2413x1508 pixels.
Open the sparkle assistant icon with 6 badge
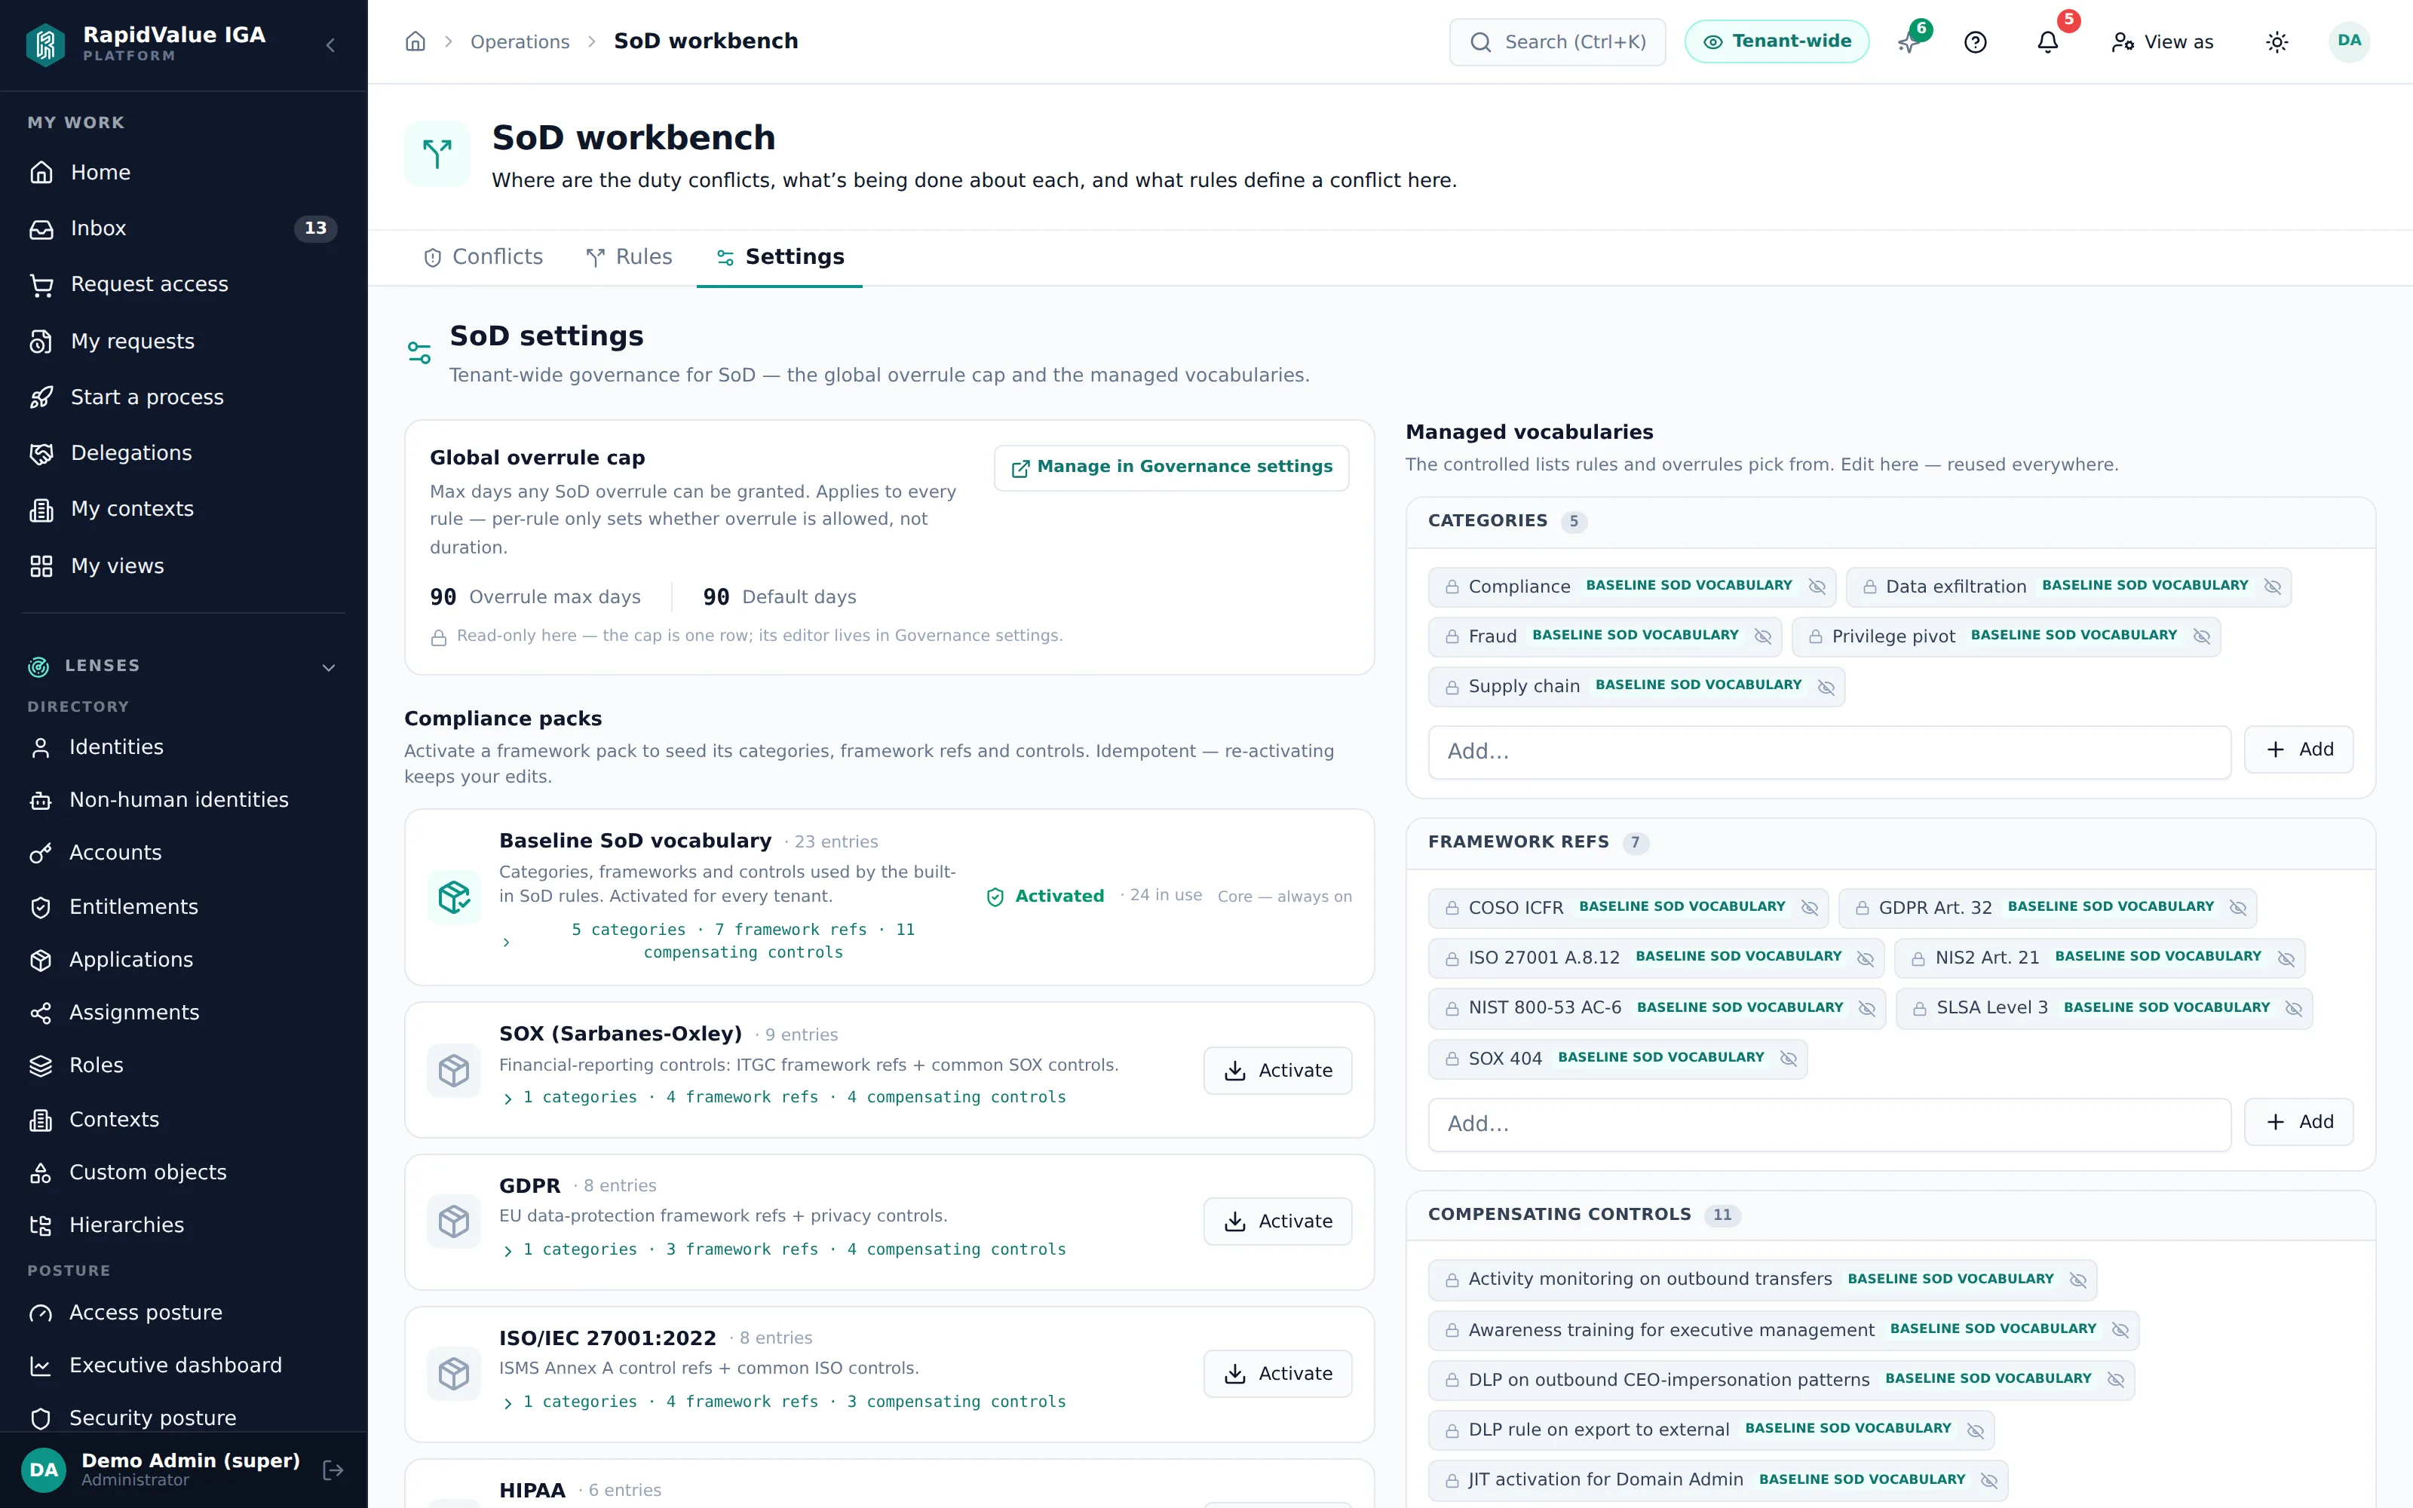(1909, 42)
